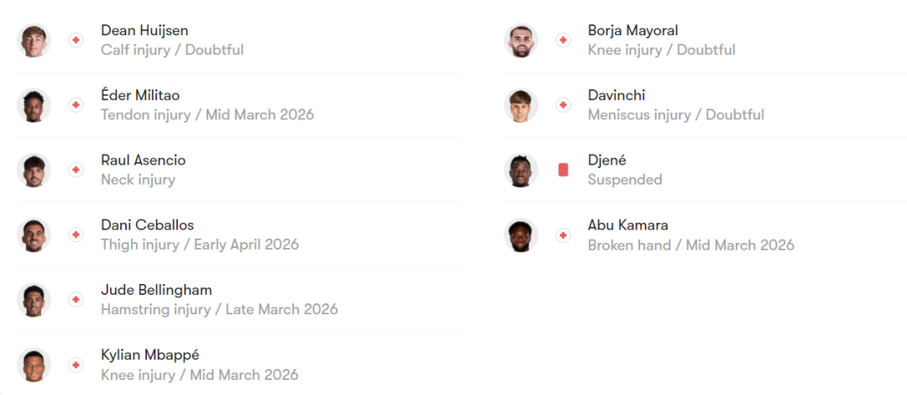Image resolution: width=907 pixels, height=395 pixels.
Task: Open Kylian Mbappé's avatar photo
Action: [x=34, y=365]
